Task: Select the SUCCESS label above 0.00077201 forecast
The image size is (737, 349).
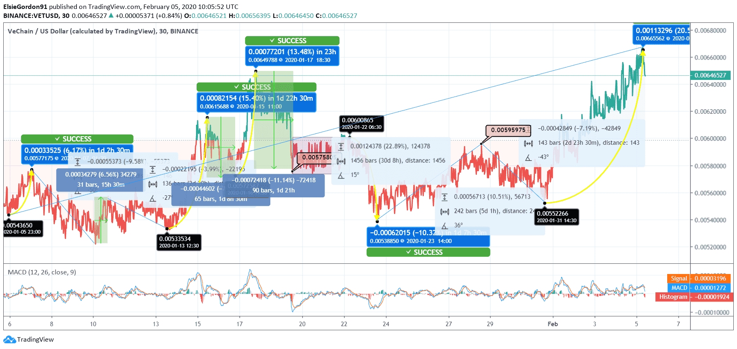Action: (x=292, y=40)
